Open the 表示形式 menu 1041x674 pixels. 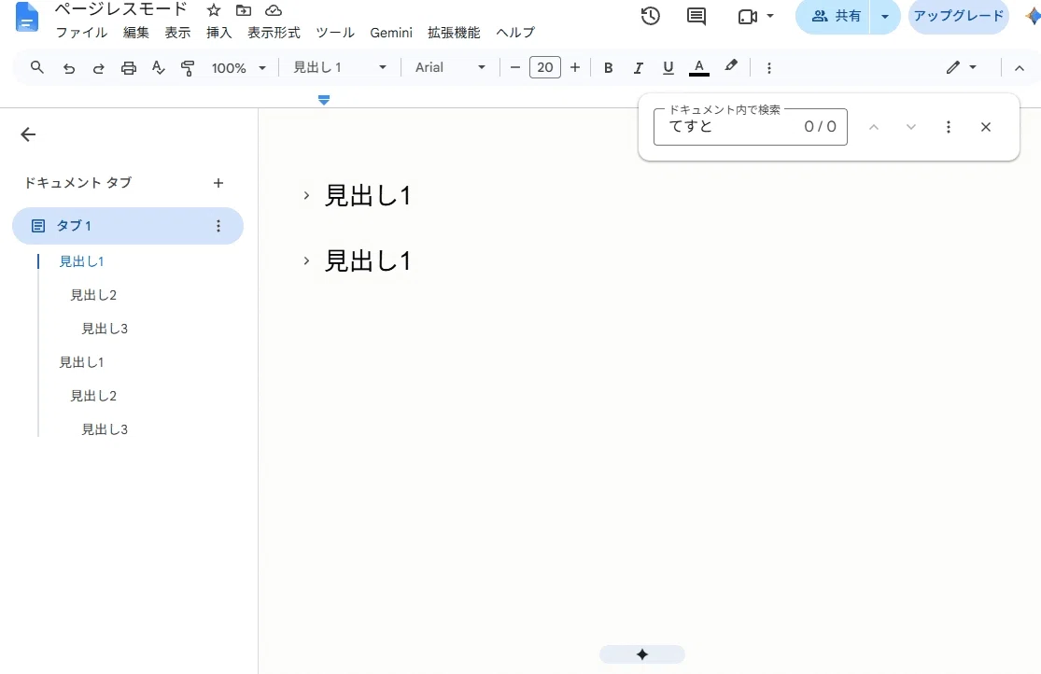point(274,33)
